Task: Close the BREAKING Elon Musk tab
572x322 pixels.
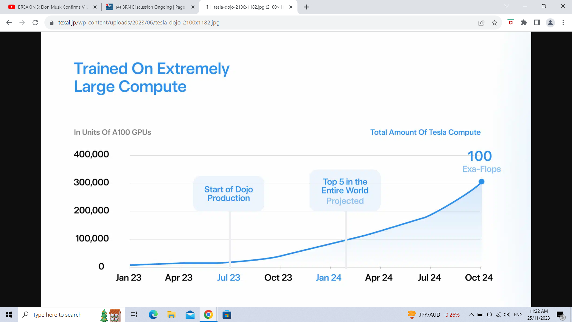Action: tap(95, 7)
